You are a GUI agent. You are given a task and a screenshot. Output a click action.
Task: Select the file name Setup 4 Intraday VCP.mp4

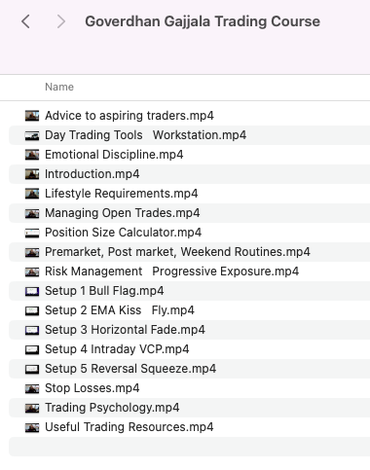tap(117, 349)
